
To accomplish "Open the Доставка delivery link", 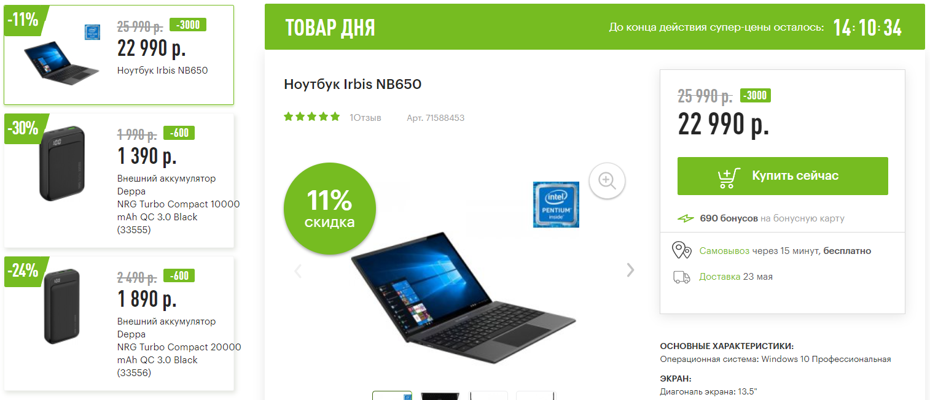I will (x=719, y=277).
